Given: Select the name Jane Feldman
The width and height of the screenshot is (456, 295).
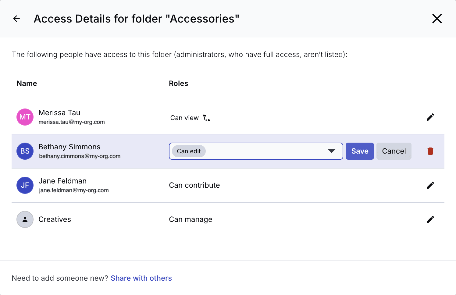Looking at the screenshot, I should coord(62,181).
